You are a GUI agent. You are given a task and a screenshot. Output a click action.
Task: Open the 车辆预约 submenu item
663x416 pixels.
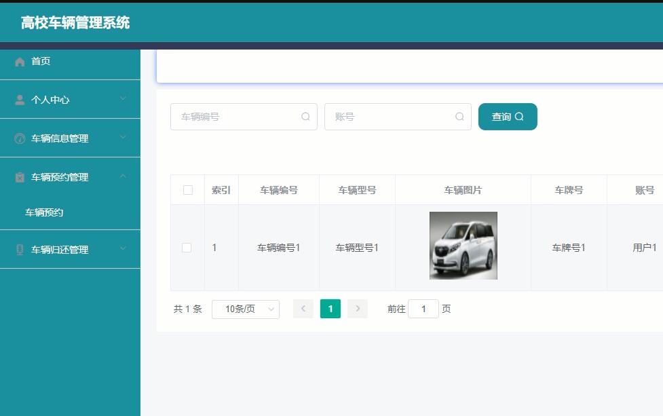(x=45, y=212)
